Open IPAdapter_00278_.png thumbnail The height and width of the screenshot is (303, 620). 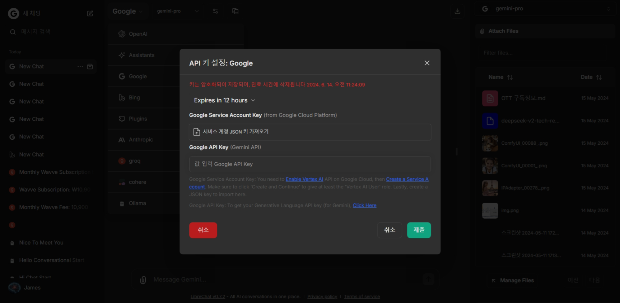(490, 188)
